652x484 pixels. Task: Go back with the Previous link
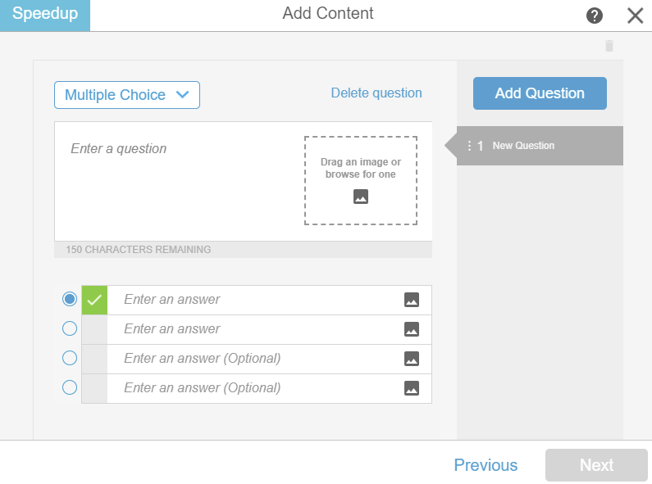click(486, 465)
